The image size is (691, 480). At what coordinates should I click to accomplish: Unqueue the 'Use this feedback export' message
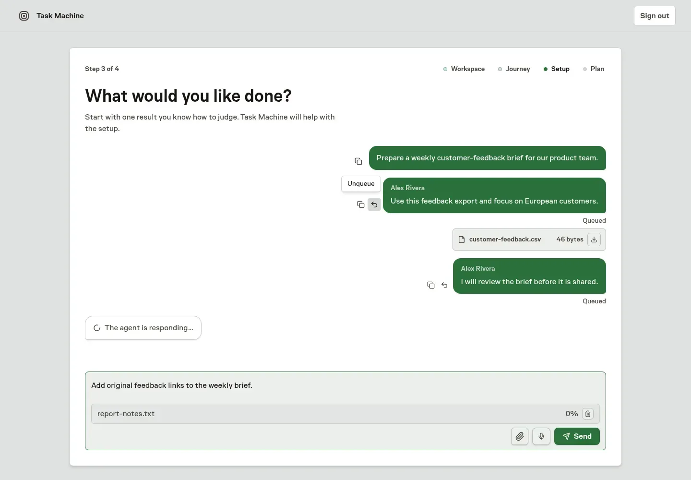[x=374, y=204]
